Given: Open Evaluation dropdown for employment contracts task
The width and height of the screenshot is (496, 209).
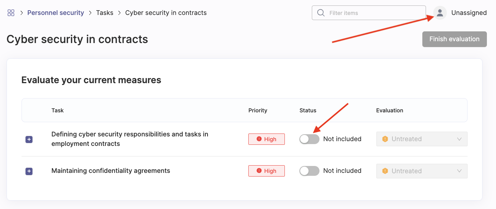Looking at the screenshot, I should click(422, 139).
